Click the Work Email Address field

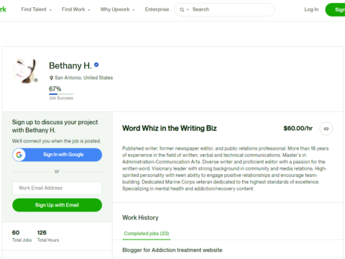tap(57, 188)
